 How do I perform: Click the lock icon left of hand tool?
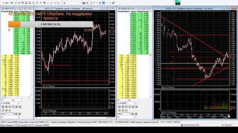(x=100, y=3)
